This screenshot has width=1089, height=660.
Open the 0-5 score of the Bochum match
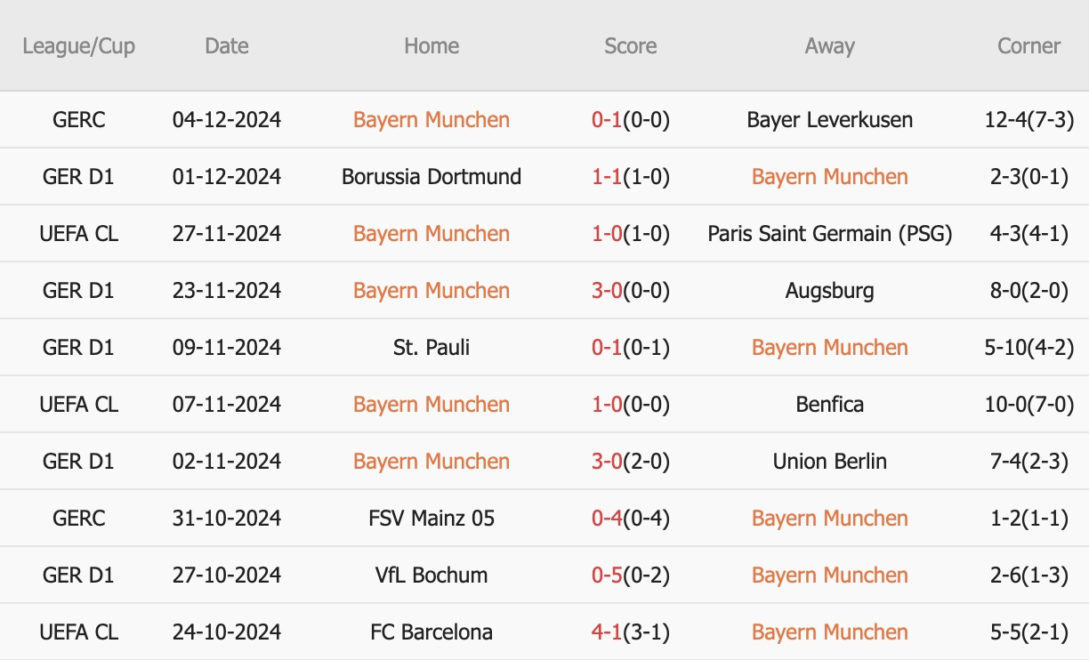coord(607,575)
